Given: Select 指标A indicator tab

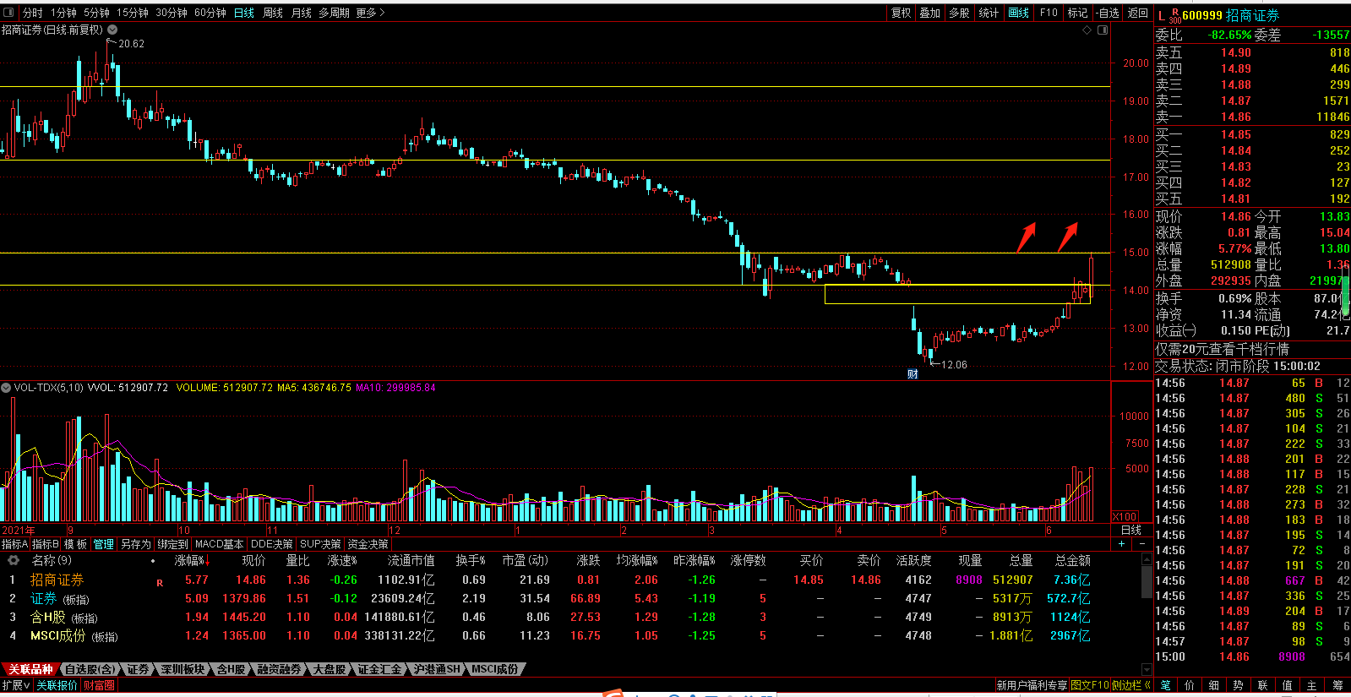Looking at the screenshot, I should click(15, 544).
